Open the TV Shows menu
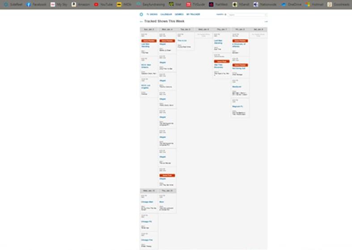This screenshot has width=352, height=250. pos(152,14)
